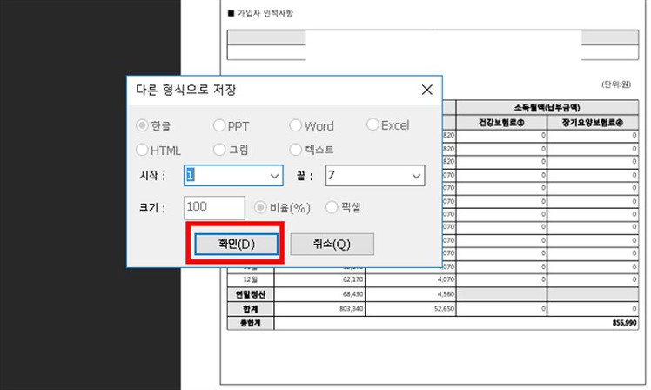The height and width of the screenshot is (390, 651).
Task: Click the 합계 row label
Action: 251,308
